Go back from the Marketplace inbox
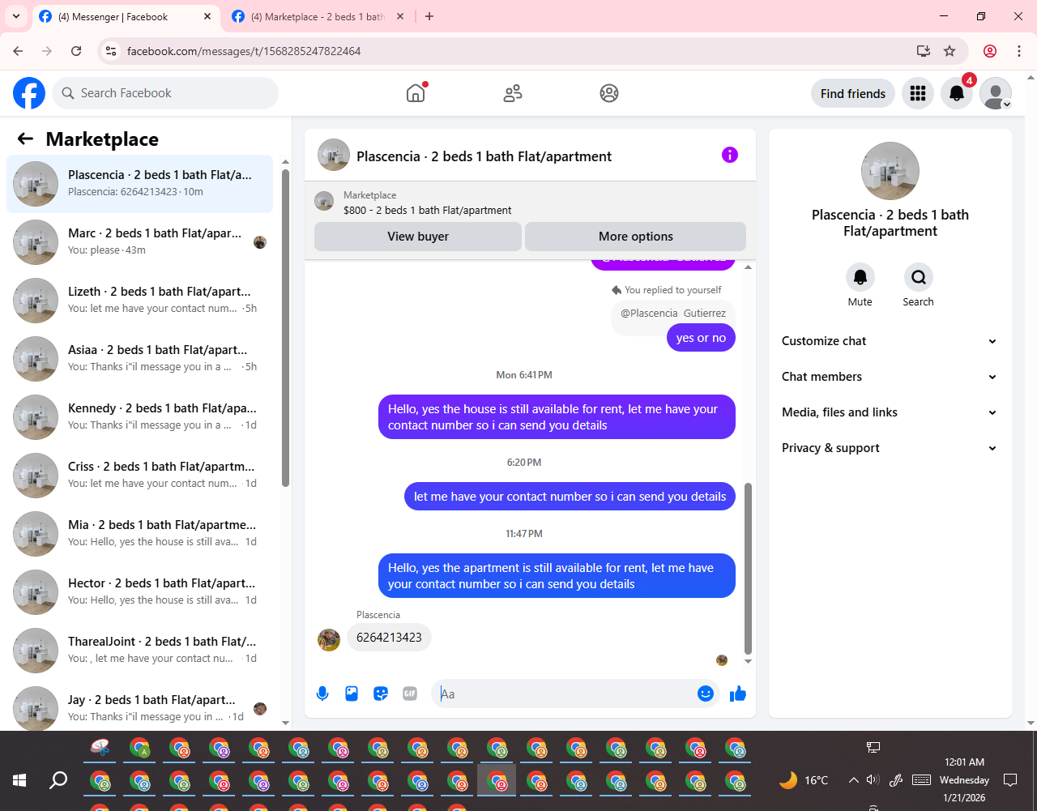1037x811 pixels. tap(25, 139)
